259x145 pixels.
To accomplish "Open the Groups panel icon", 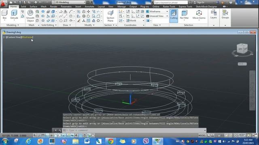I will click(225, 14).
